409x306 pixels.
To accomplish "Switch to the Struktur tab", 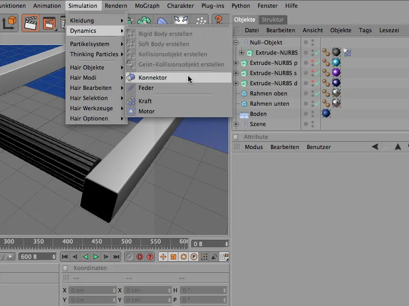I will click(272, 20).
